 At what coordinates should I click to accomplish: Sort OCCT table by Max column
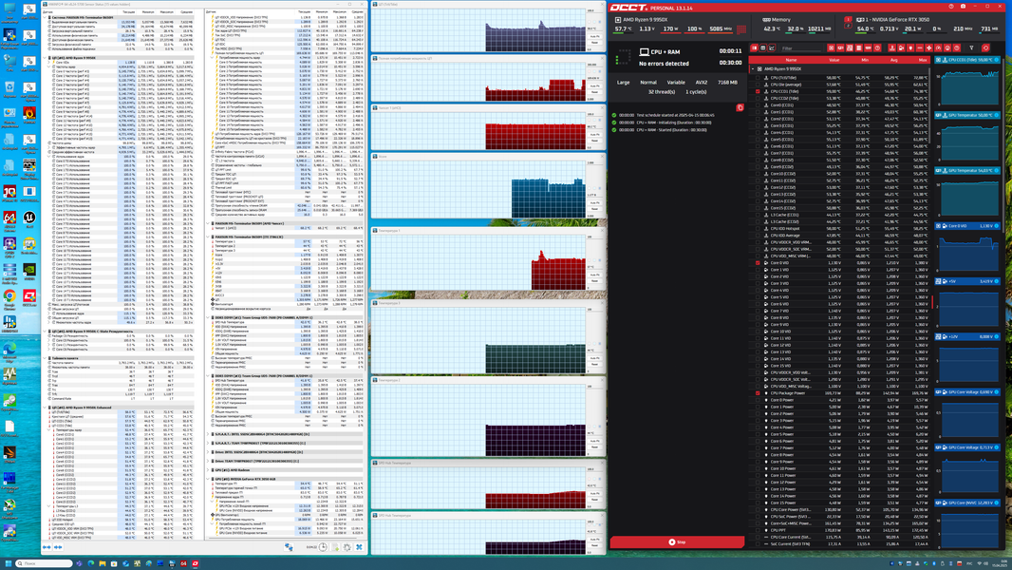pyautogui.click(x=923, y=60)
